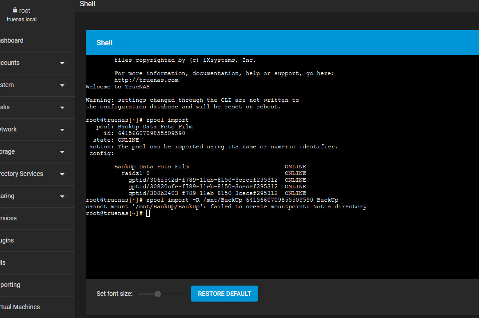Click the 'cannot mount' error message

pyautogui.click(x=226, y=207)
